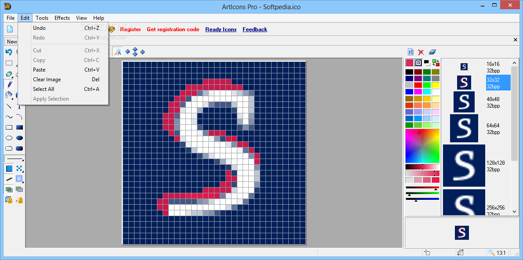Click the black-and-white default colors icon
523x260 pixels.
tap(427, 62)
